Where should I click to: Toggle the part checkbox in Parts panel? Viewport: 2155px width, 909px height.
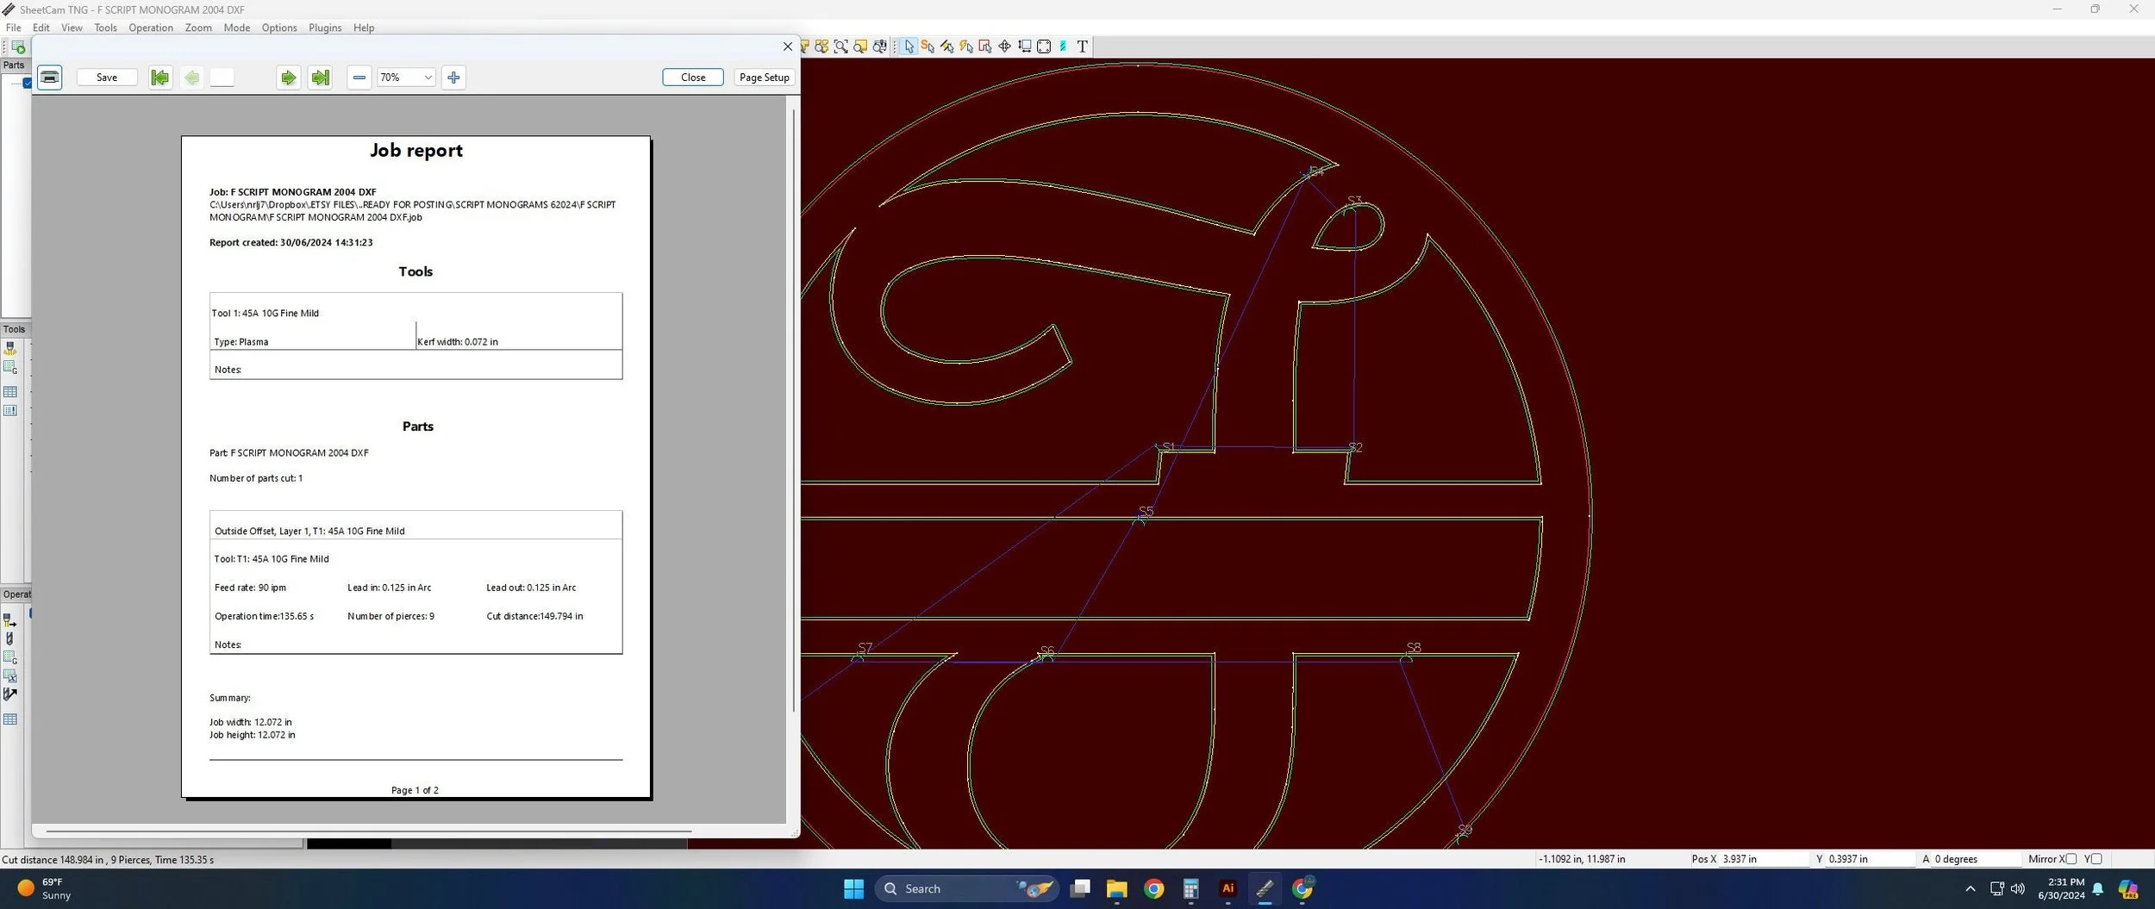[28, 83]
